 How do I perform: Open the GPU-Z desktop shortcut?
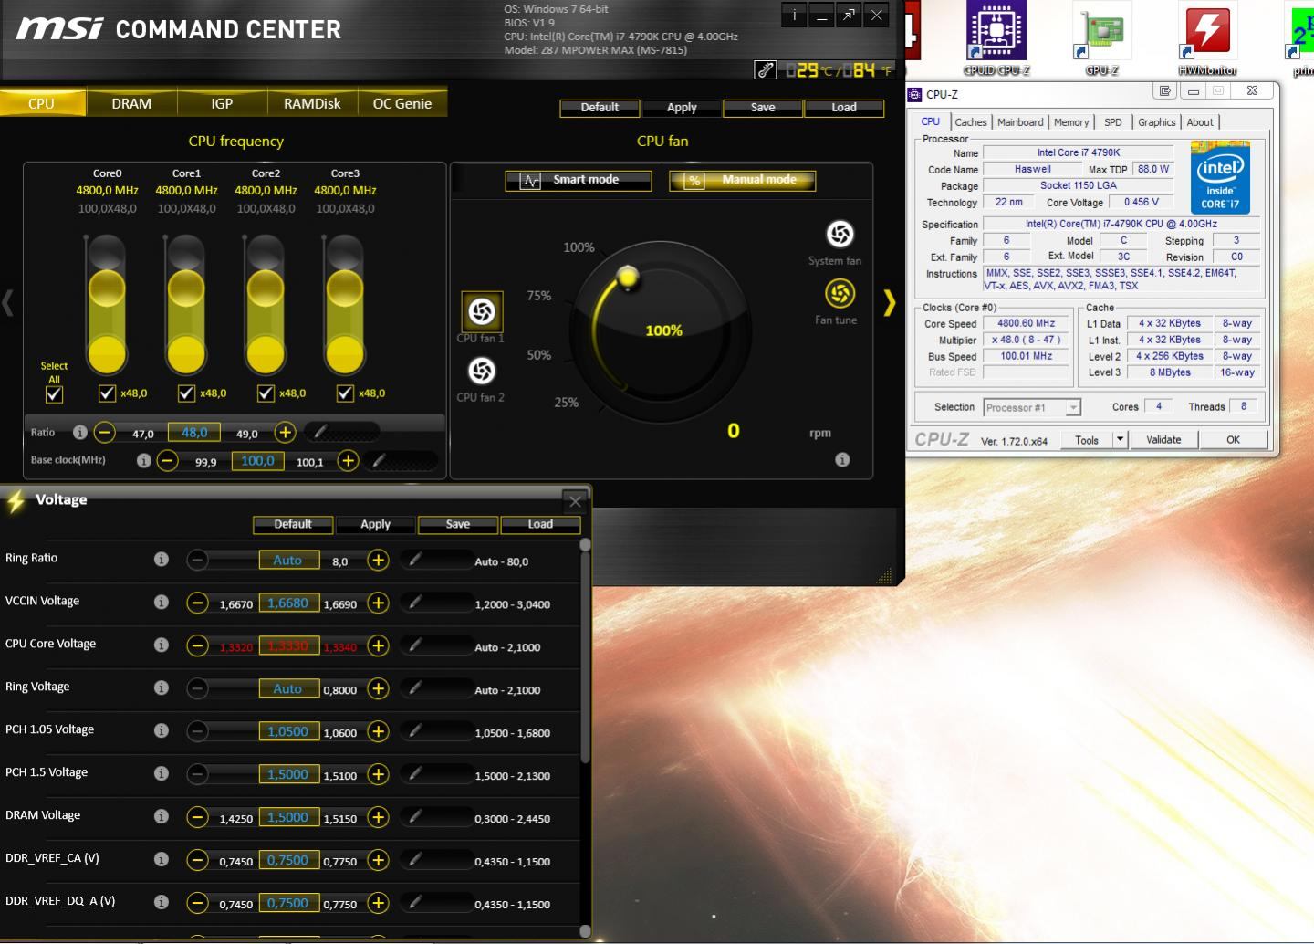(1101, 38)
